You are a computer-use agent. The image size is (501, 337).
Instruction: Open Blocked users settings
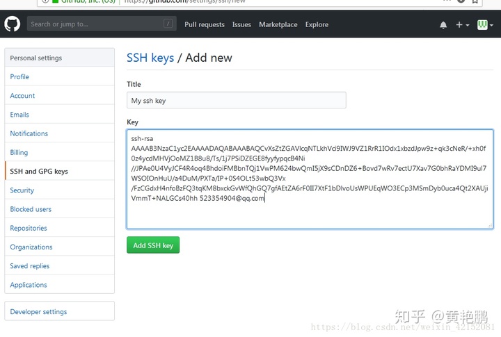[x=59, y=209]
